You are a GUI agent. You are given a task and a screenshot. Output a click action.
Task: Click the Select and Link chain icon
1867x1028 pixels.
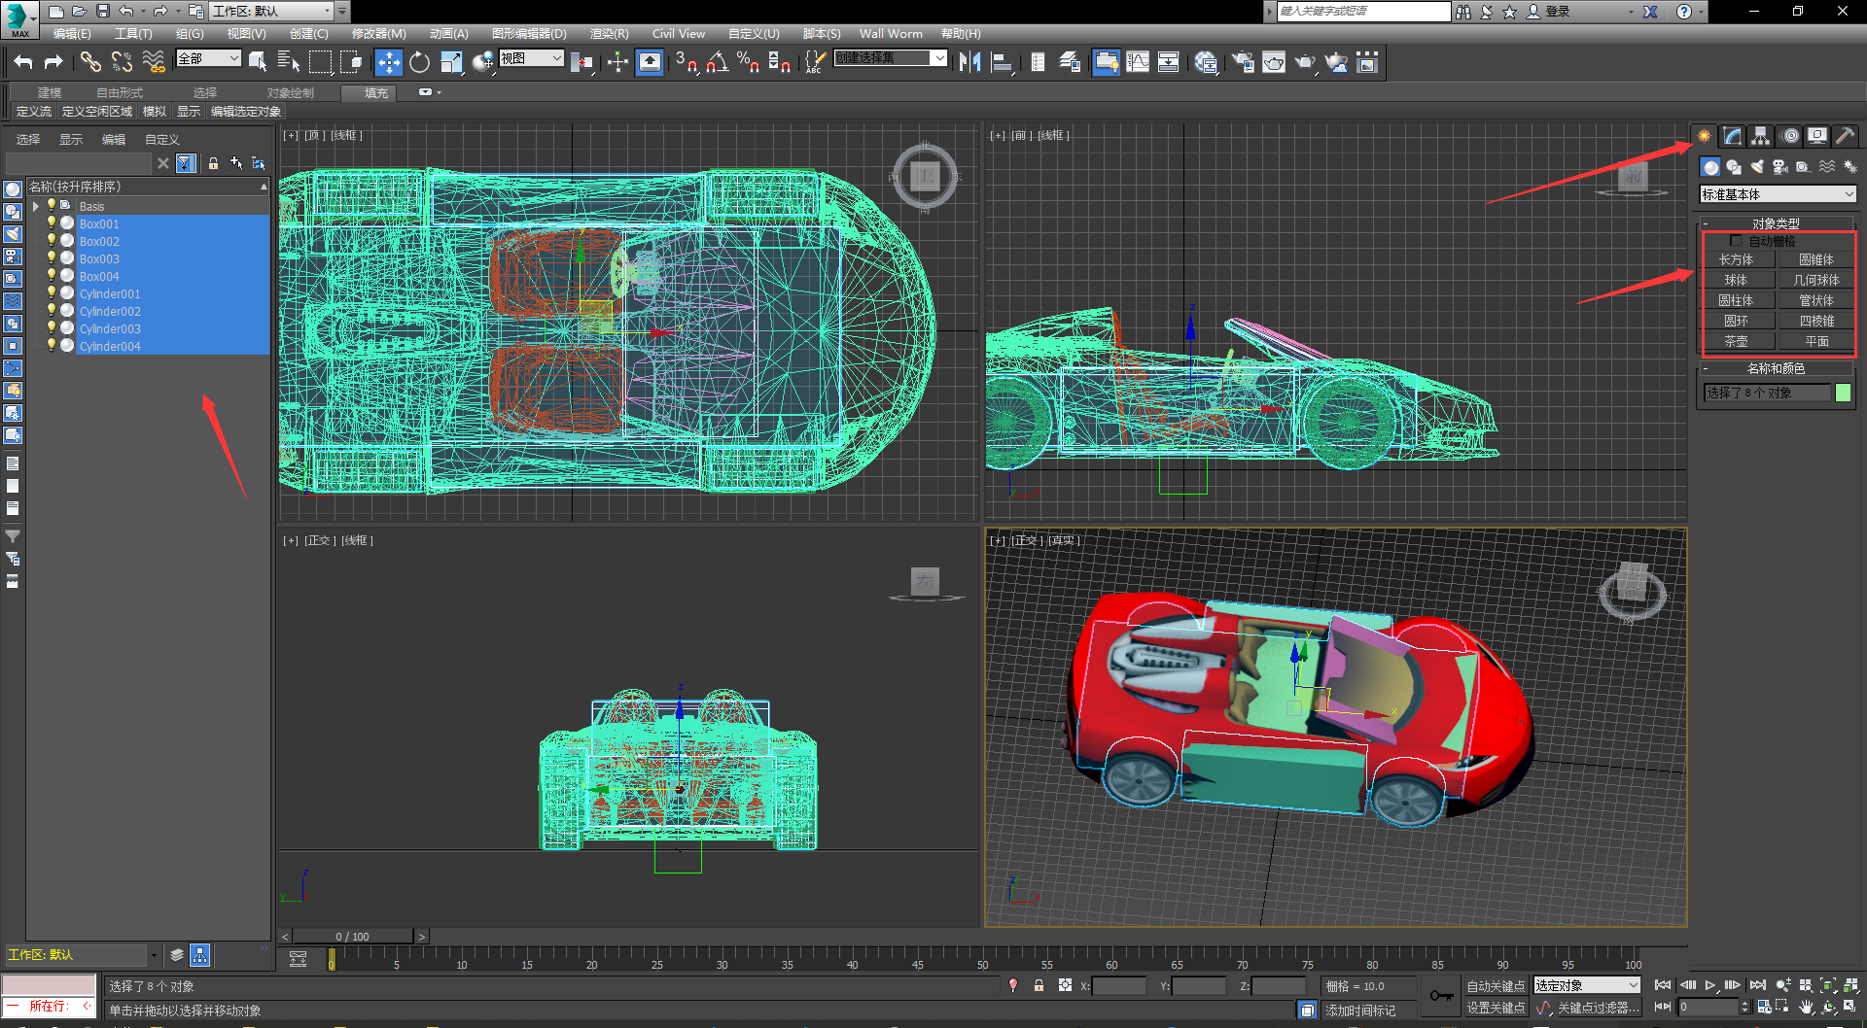[x=90, y=63]
